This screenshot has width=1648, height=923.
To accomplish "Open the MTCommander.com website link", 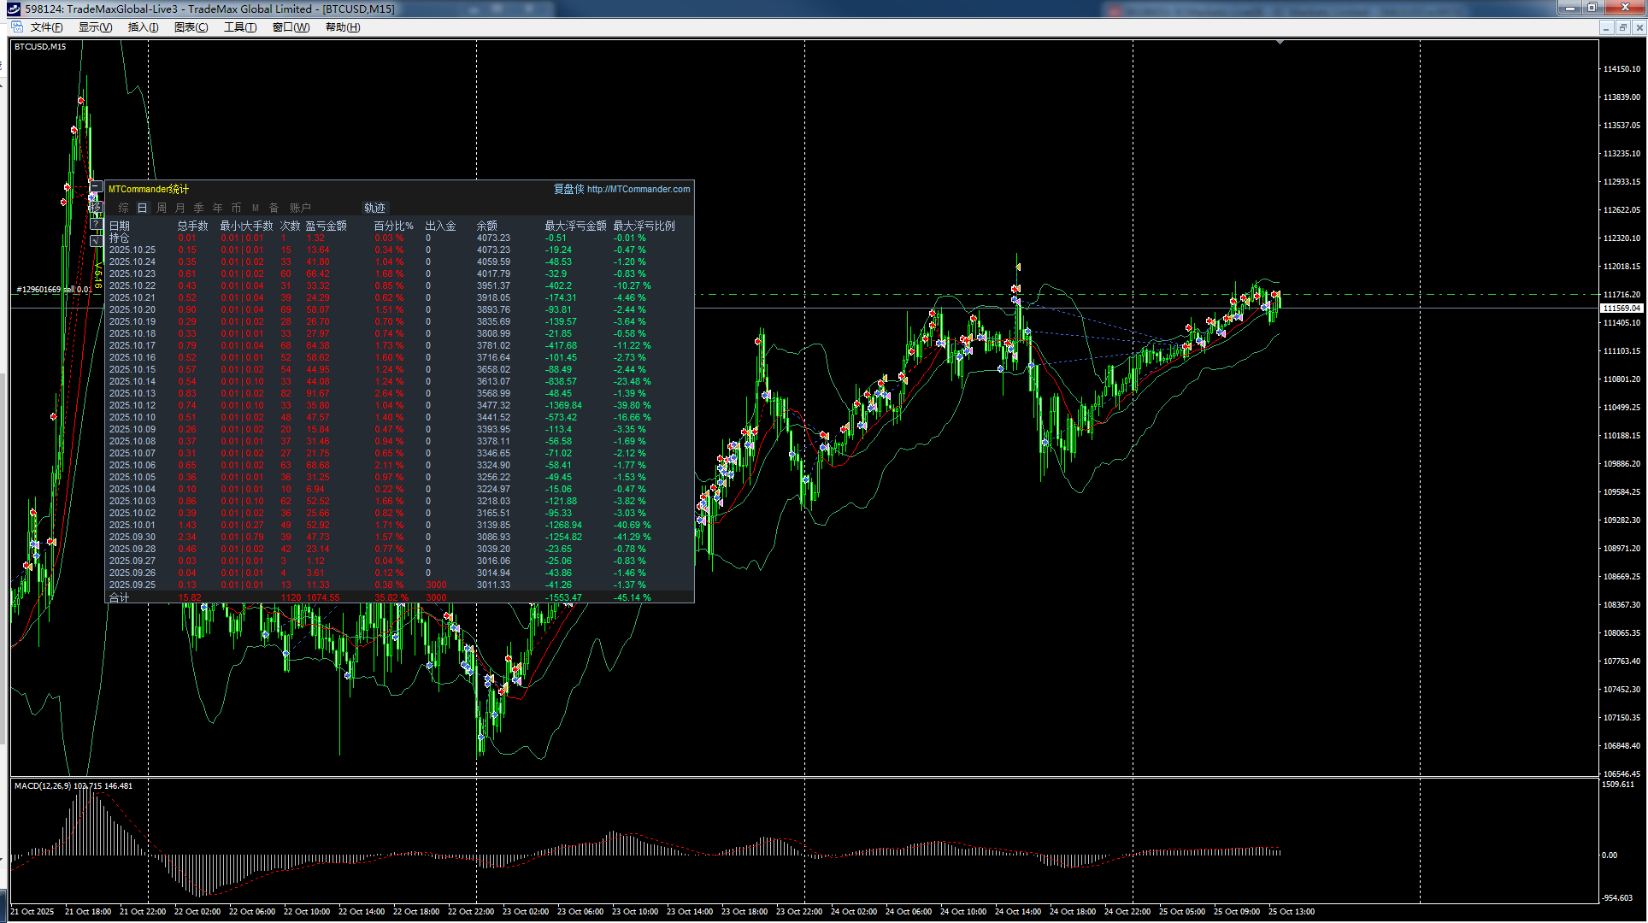I will click(x=638, y=189).
